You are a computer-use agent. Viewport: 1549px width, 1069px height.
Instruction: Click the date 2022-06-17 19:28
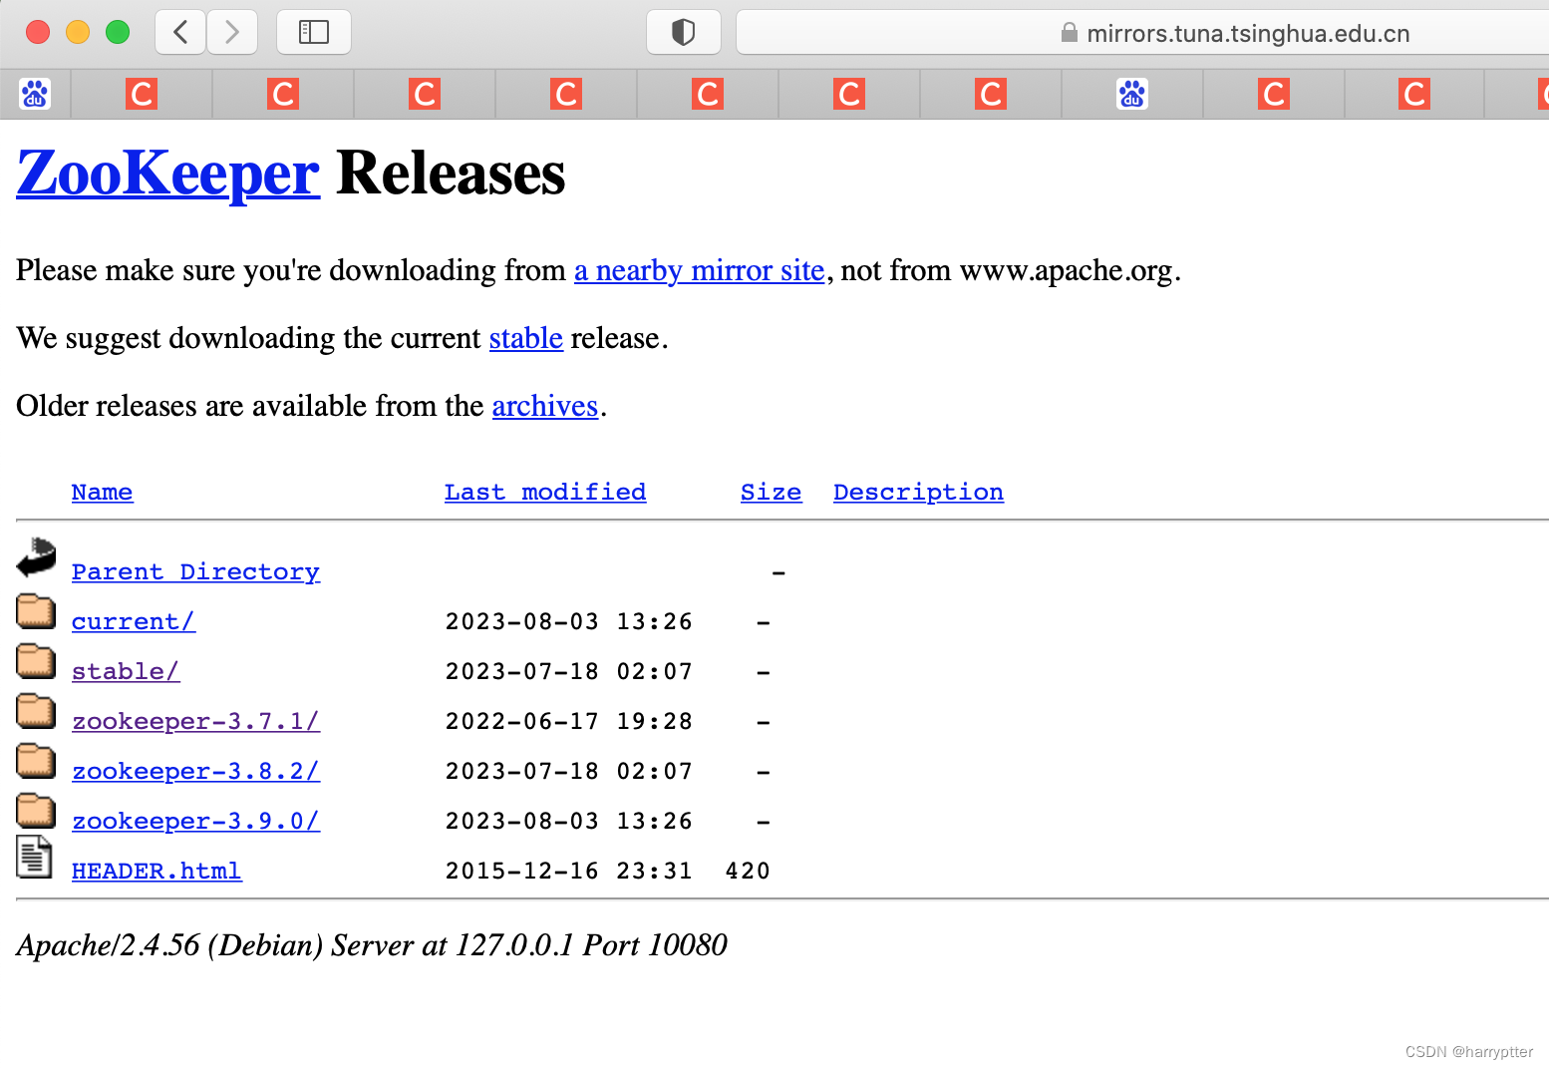point(569,721)
